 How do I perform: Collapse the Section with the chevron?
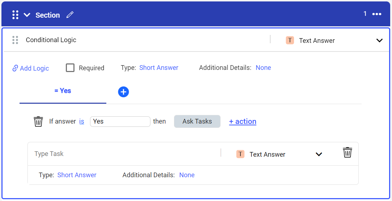(x=27, y=15)
